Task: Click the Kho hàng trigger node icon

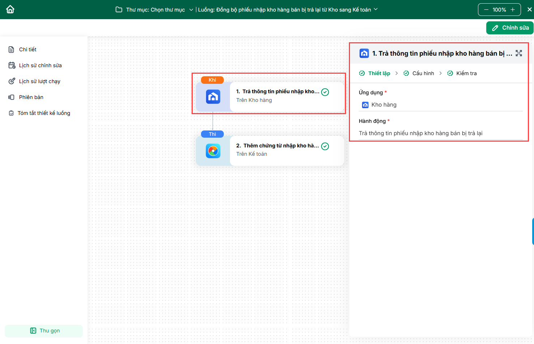Action: click(213, 97)
